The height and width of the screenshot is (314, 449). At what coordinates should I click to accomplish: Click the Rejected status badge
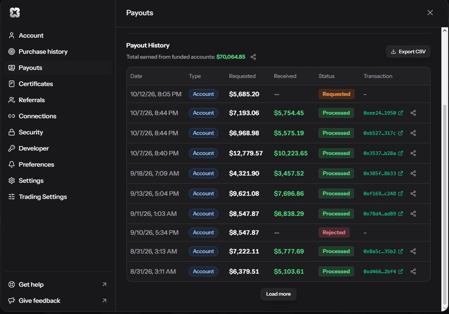pos(334,232)
